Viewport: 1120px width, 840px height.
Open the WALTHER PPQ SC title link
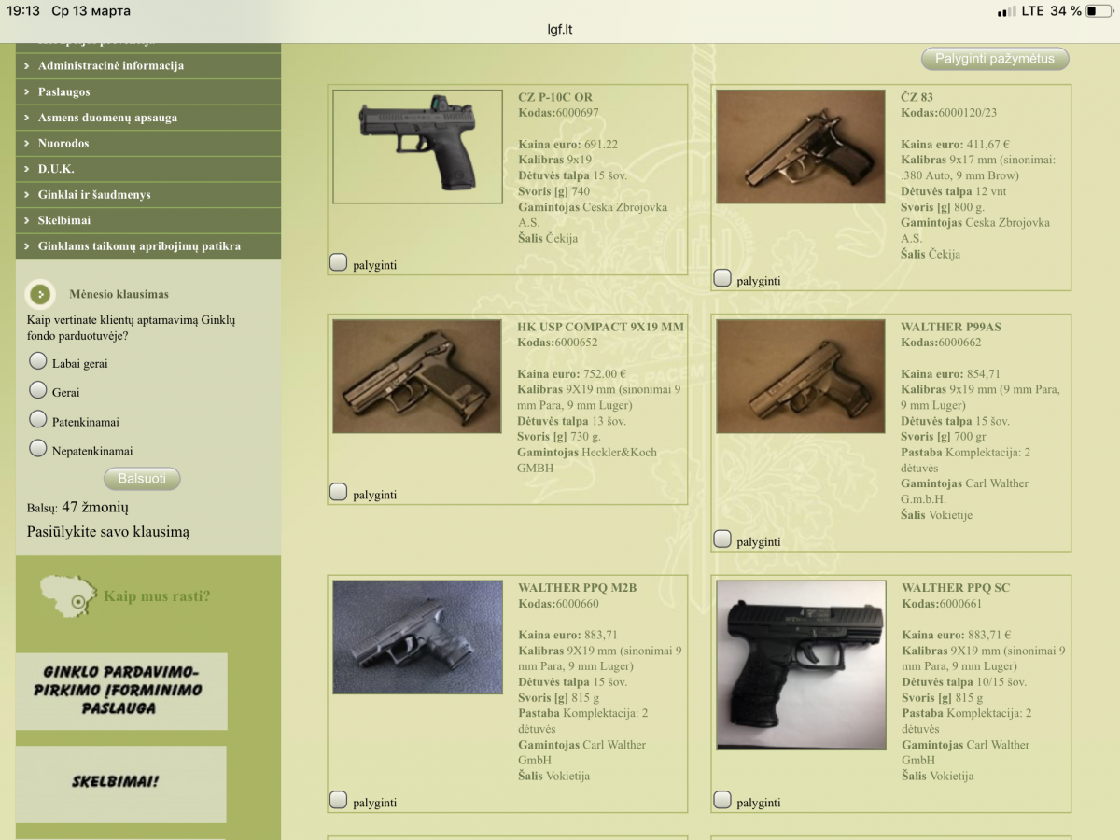pyautogui.click(x=956, y=588)
